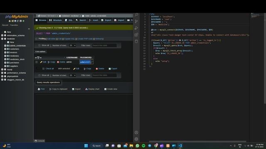Image resolution: width=266 pixels, height=149 pixels.
Task: Open the Console bar
Action: 40,141
